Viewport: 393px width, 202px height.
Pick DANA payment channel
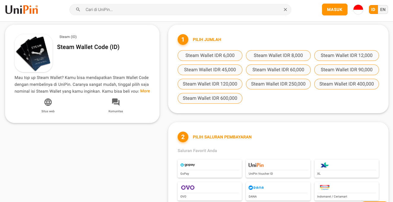tap(278, 191)
